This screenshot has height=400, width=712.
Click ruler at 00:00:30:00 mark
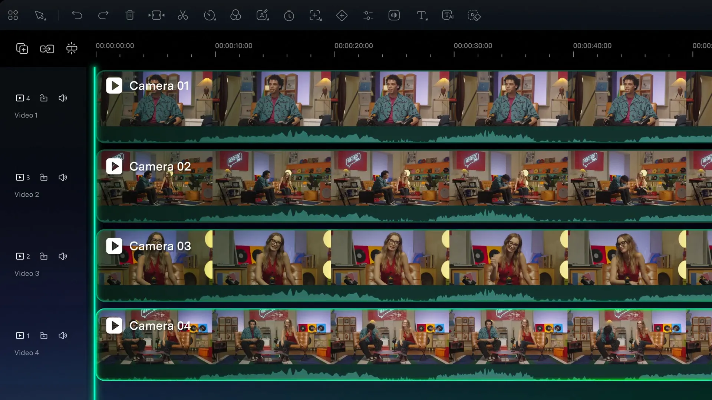pos(473,46)
